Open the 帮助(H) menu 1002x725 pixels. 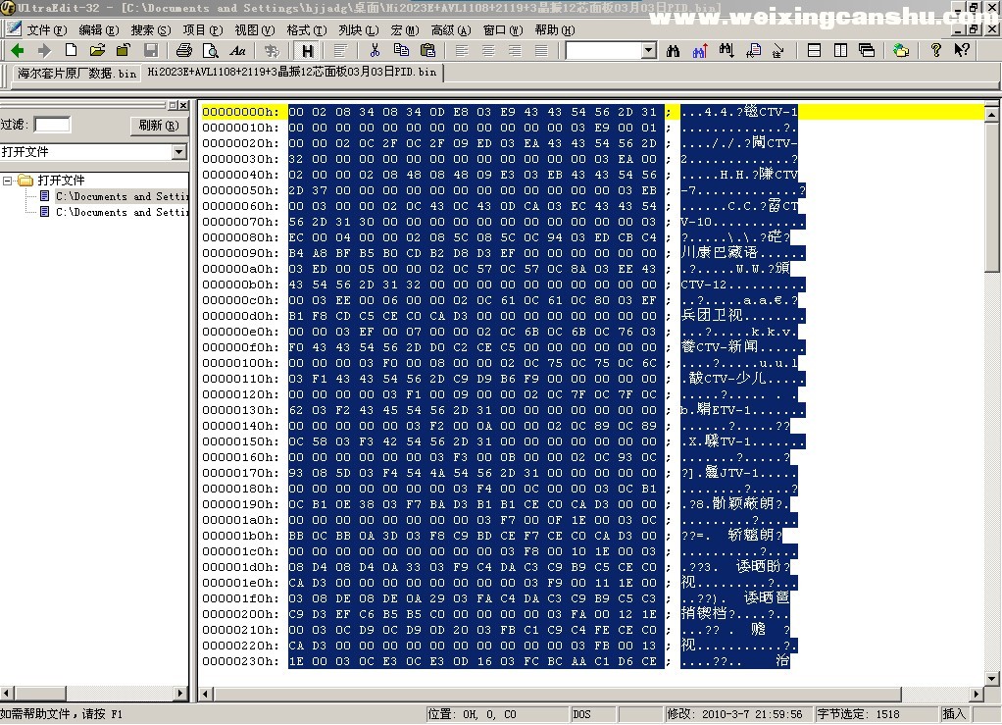click(x=555, y=30)
